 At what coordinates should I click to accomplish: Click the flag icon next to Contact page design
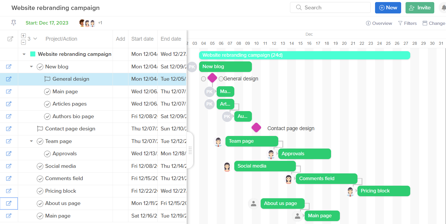(x=40, y=129)
